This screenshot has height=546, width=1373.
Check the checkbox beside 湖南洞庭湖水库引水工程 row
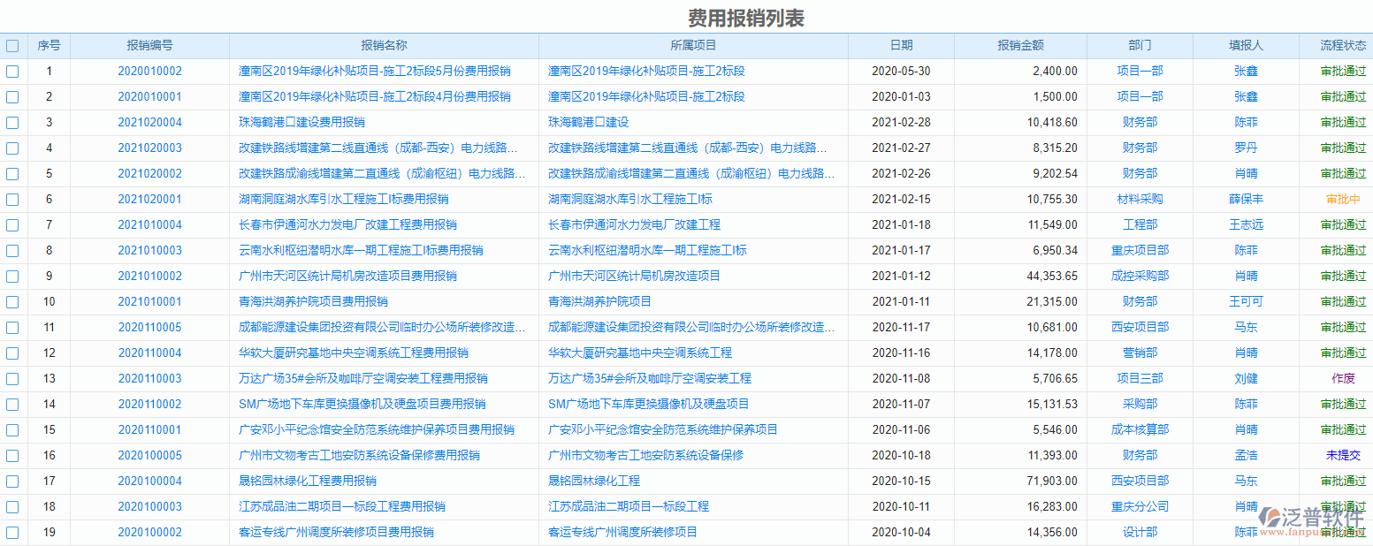pos(12,200)
